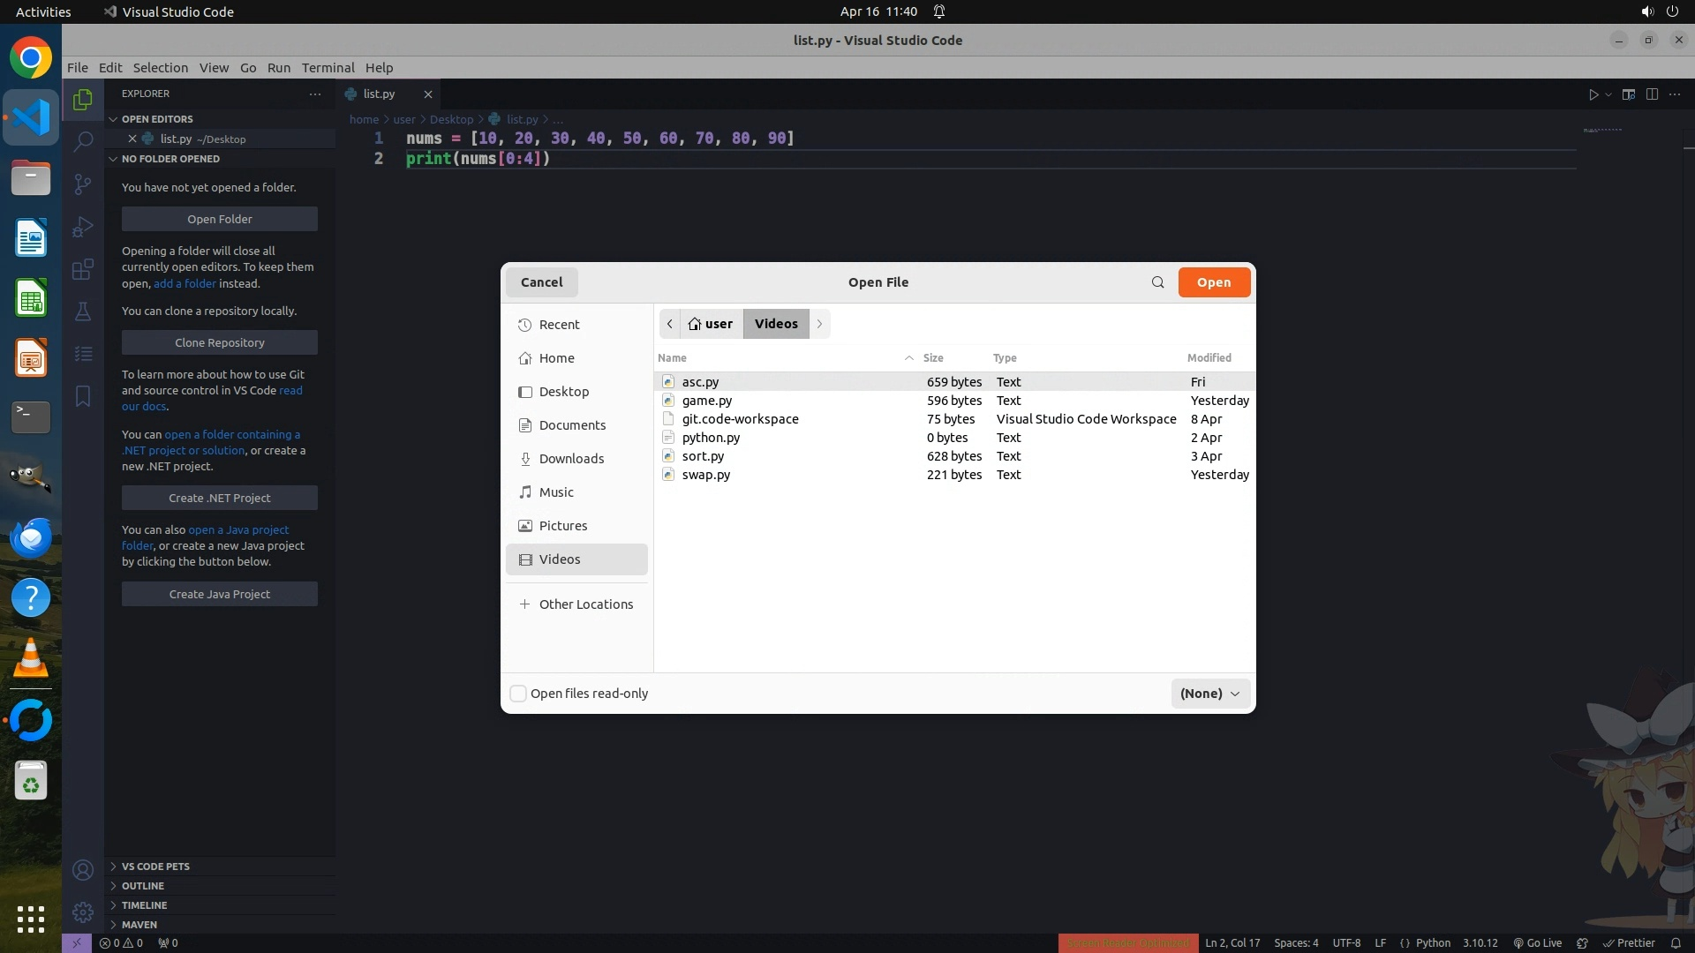Click the Accounts icon in activity bar

(x=83, y=870)
